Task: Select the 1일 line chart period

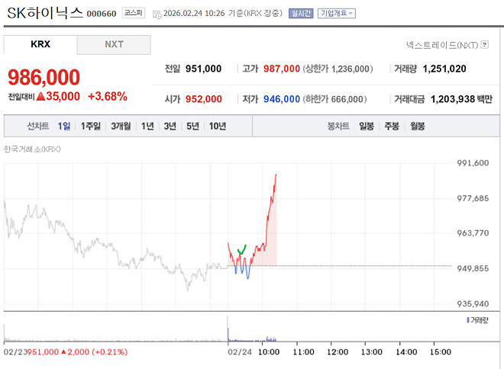Action: click(x=64, y=126)
